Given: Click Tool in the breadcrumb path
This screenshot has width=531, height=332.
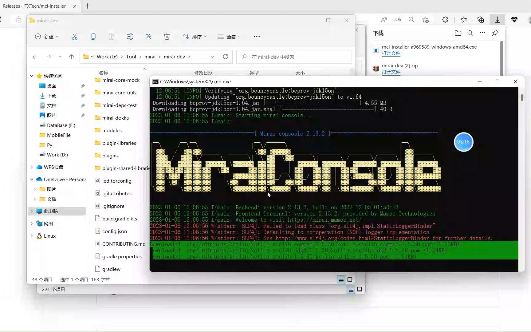Looking at the screenshot, I should 131,57.
